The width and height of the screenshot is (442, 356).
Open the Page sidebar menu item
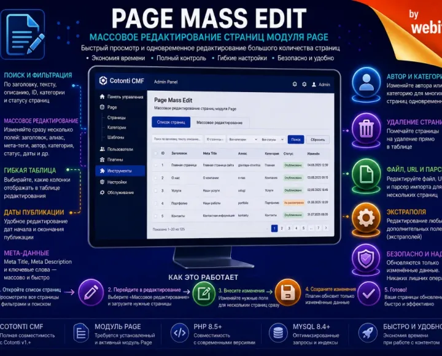[112, 107]
